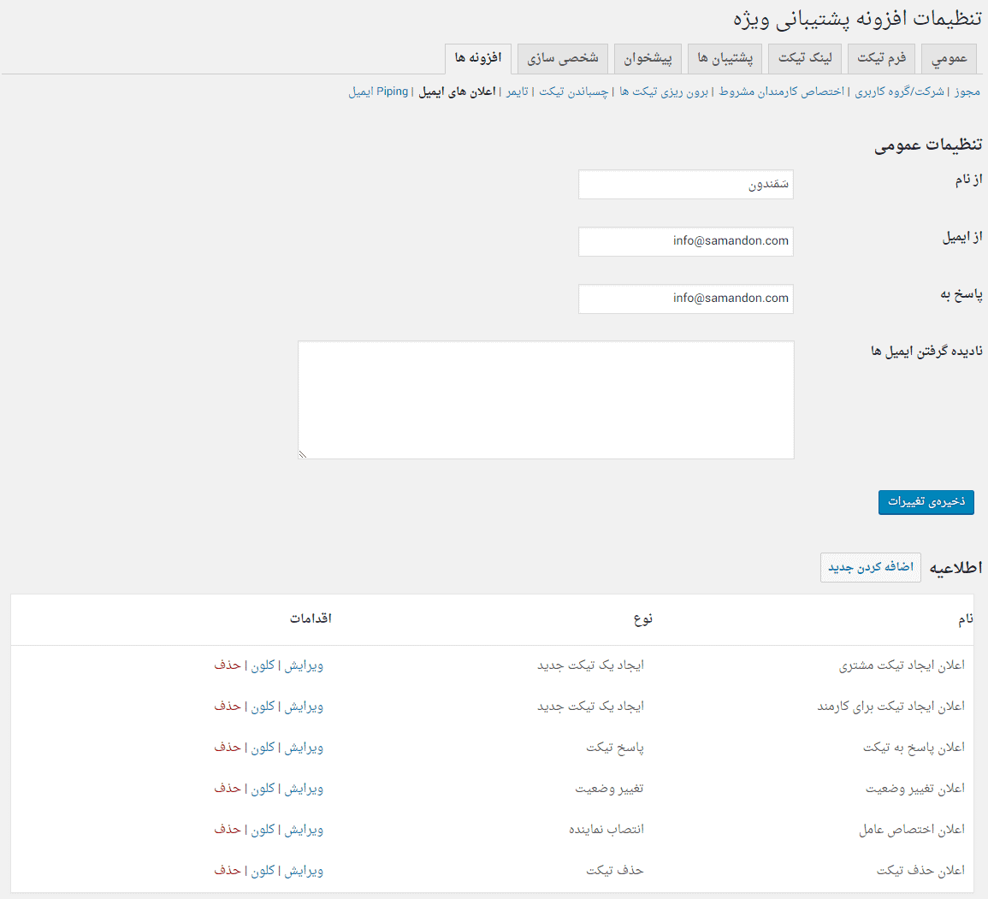The width and height of the screenshot is (988, 899).
Task: Edit اعلان تغییر وضعیت notification
Action: (304, 788)
